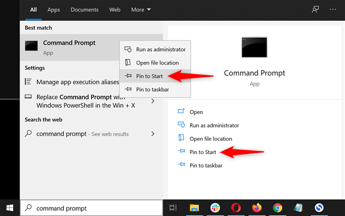Click the magnifier icon beside web result

point(28,133)
